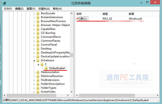This screenshot has height=104, width=162.
Task: Click the C key folder icon
Action: tap(42, 64)
